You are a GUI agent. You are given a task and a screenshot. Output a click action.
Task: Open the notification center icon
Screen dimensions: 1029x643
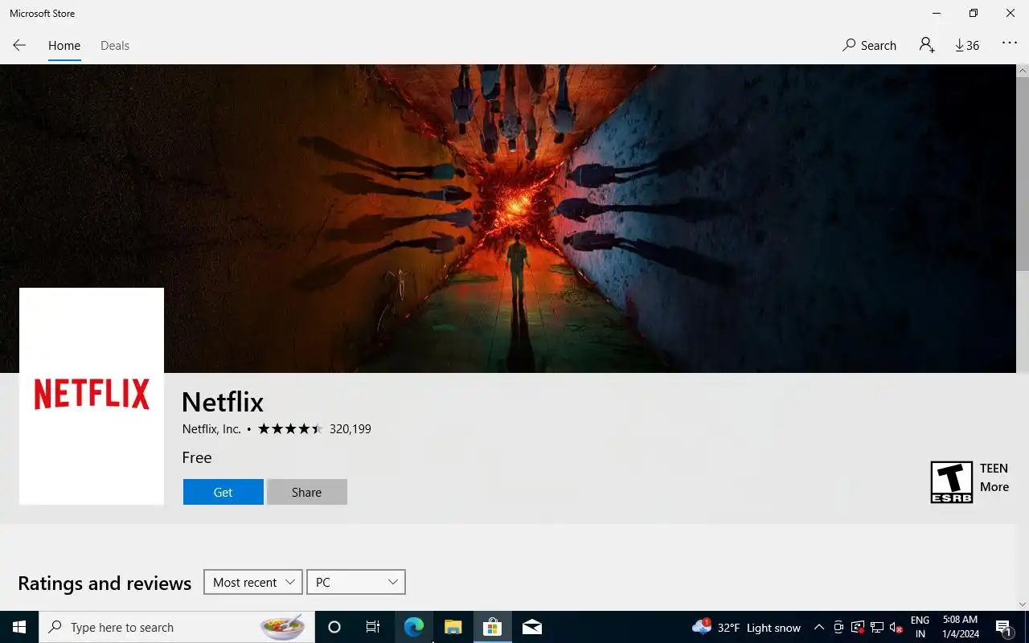click(x=1003, y=627)
